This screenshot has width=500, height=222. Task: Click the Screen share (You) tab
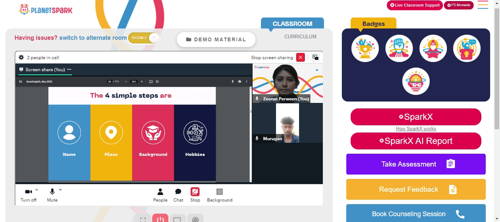(45, 69)
